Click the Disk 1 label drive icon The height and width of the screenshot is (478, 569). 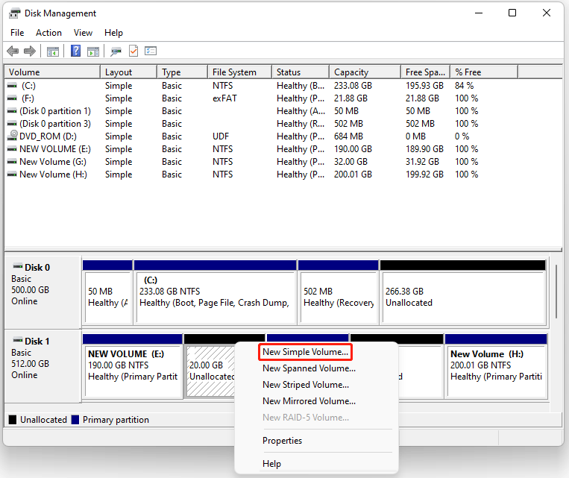[x=18, y=340]
